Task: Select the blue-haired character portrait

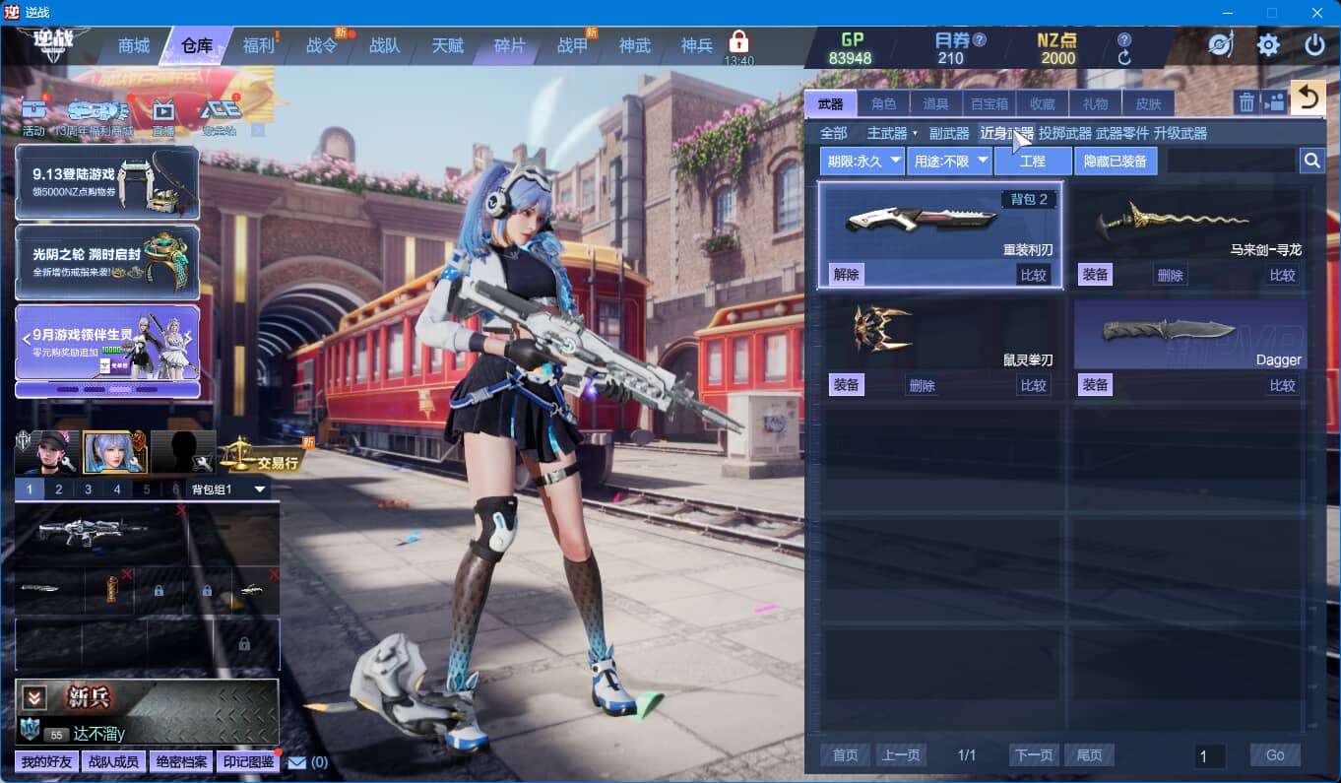Action: pos(115,452)
